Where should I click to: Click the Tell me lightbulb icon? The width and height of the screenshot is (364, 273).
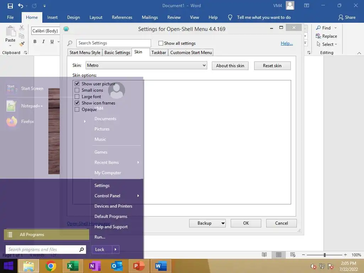tap(230, 17)
